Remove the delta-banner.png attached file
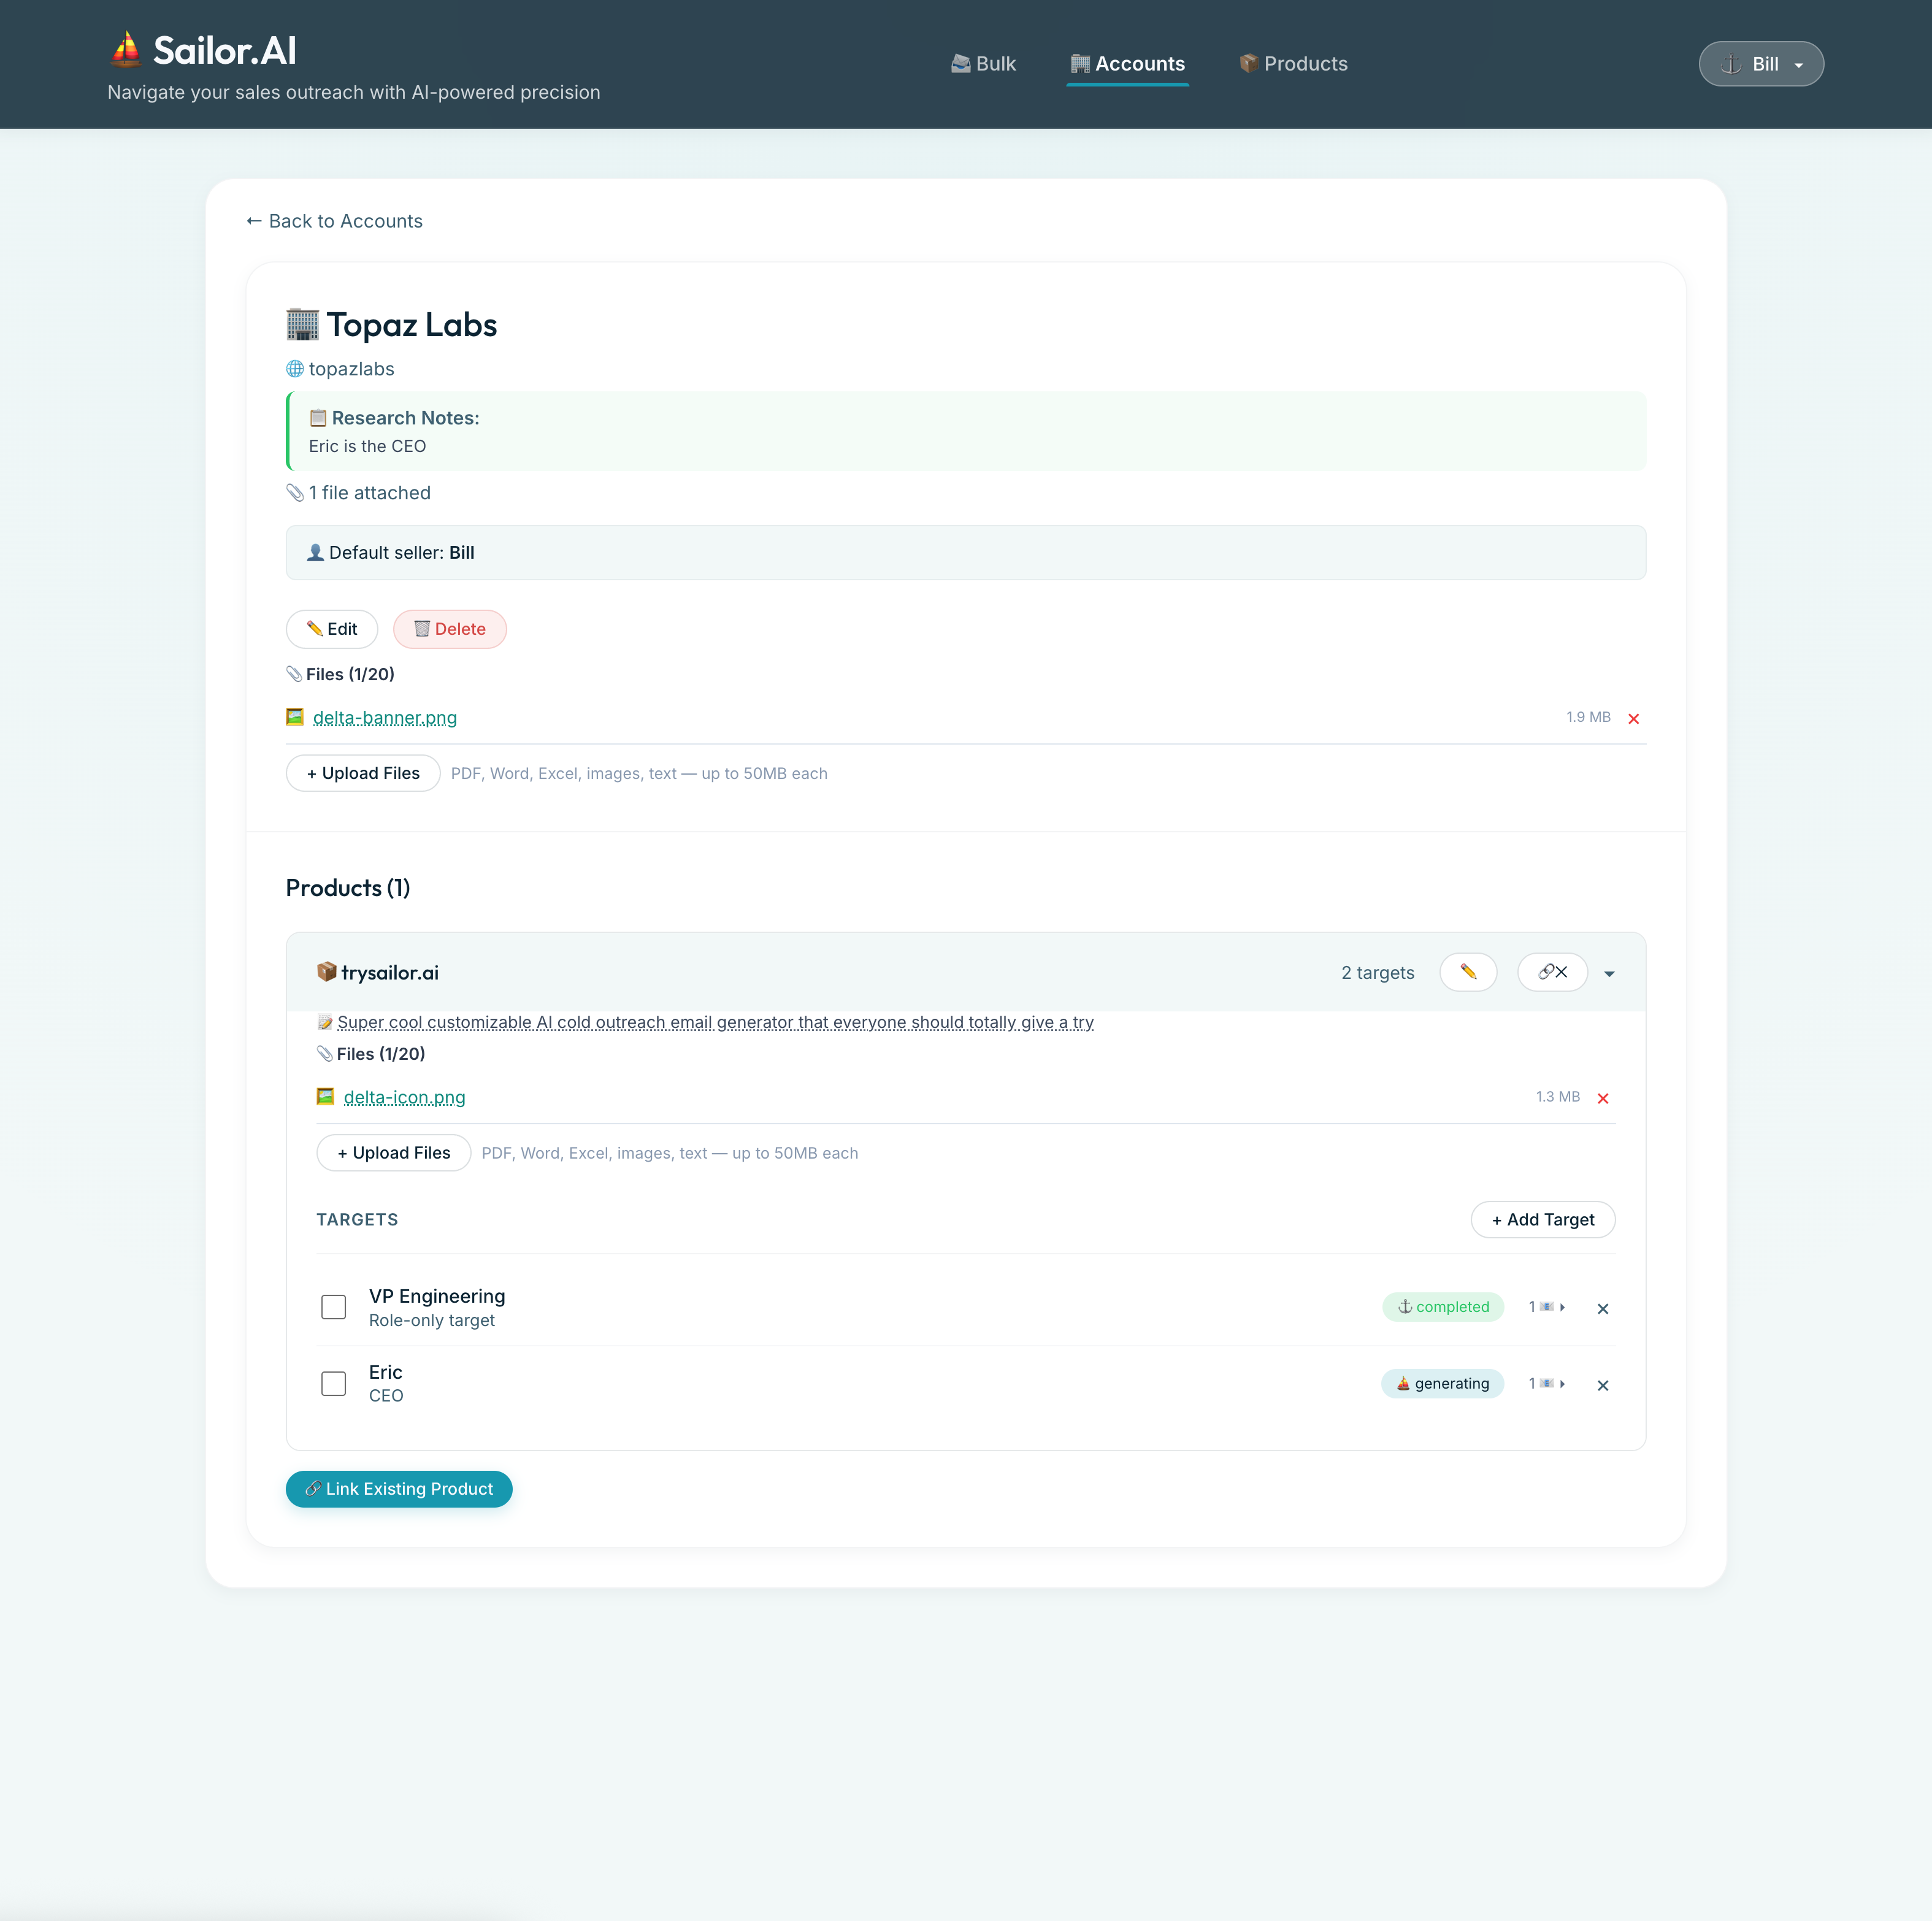1932x1921 pixels. (1634, 717)
